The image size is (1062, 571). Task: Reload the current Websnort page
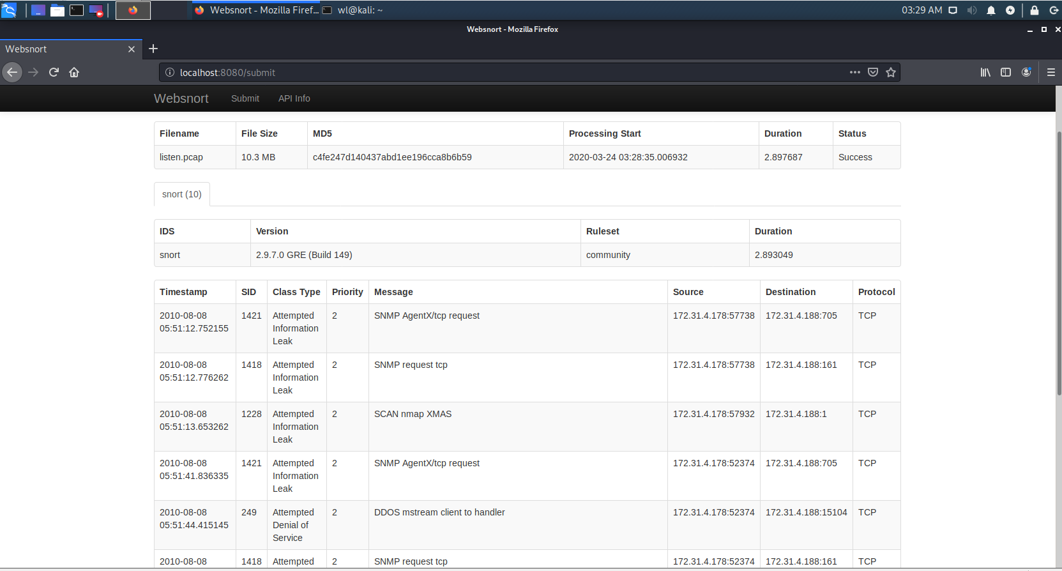pos(54,72)
